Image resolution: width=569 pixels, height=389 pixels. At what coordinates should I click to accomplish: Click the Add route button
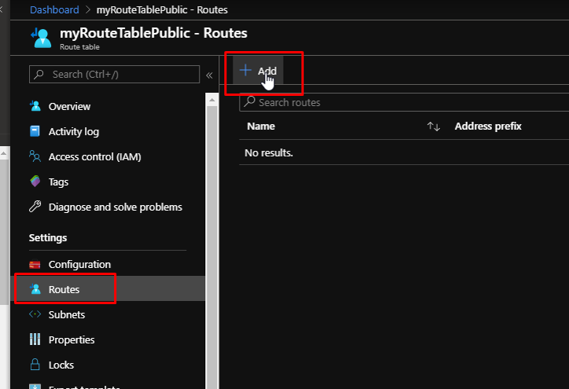point(258,71)
